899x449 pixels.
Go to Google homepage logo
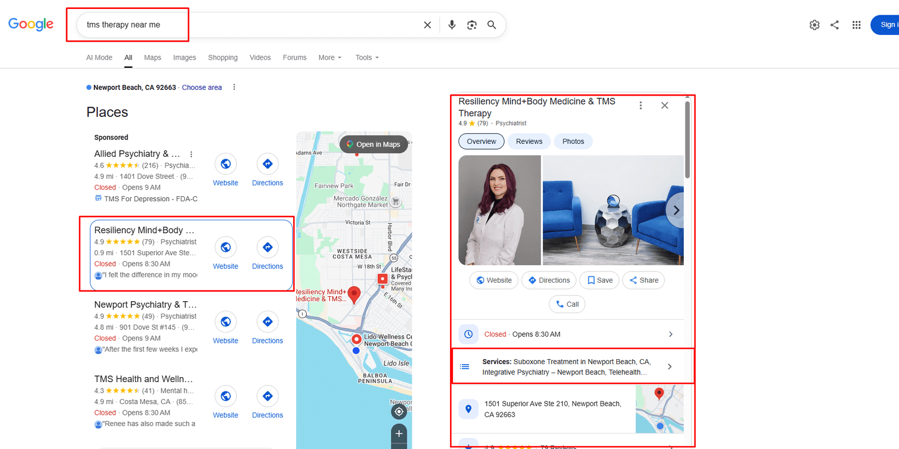(x=31, y=24)
